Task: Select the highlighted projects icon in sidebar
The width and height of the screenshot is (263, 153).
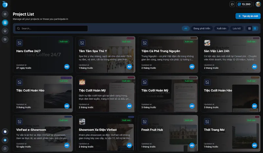Action: (x=5, y=22)
